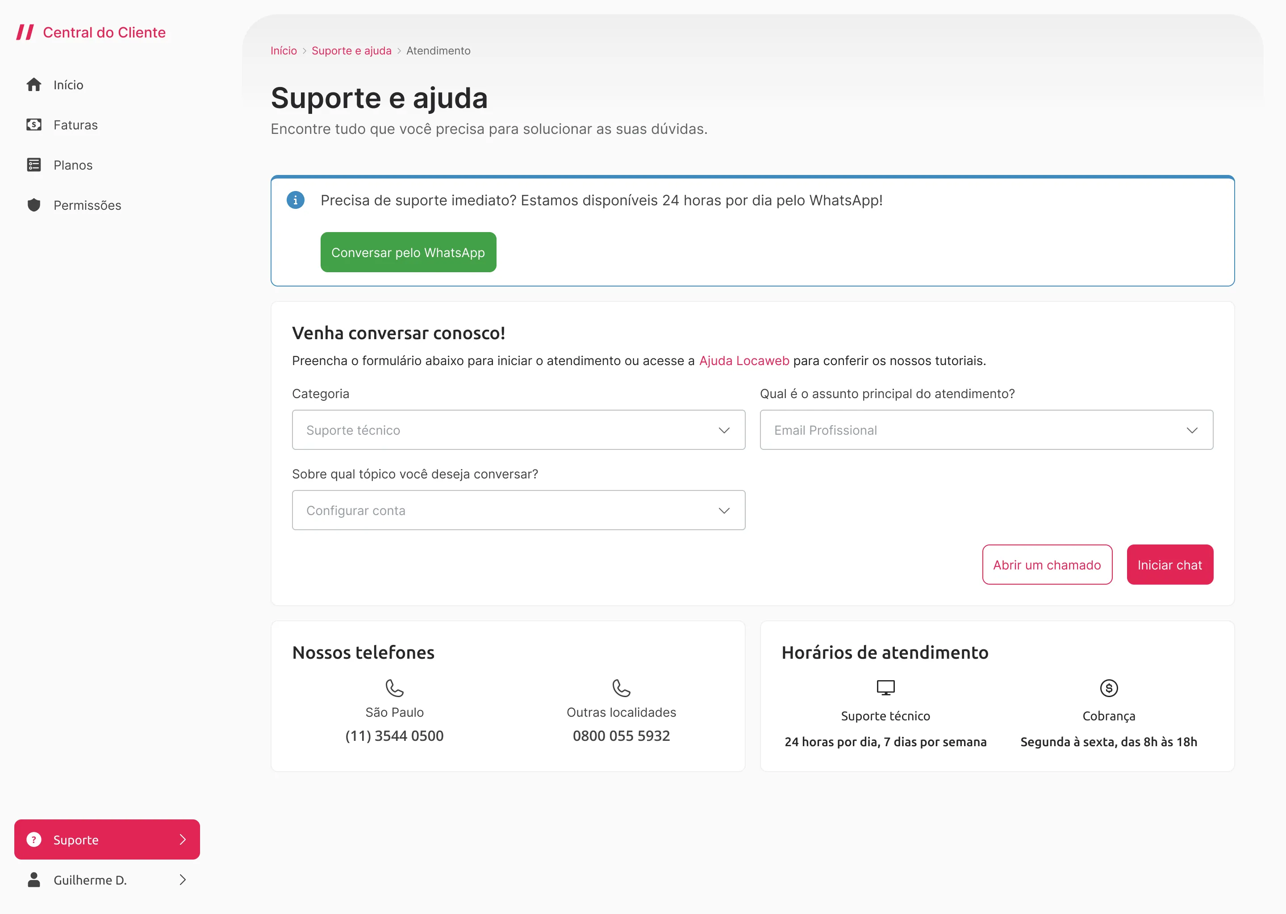Open the Categoria dropdown showing Suporte técnico
This screenshot has width=1286, height=914.
518,430
